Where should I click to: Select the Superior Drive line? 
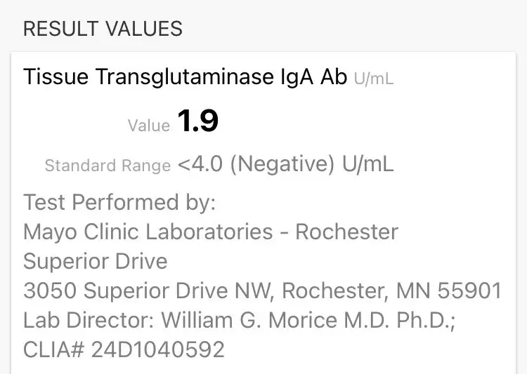click(96, 261)
